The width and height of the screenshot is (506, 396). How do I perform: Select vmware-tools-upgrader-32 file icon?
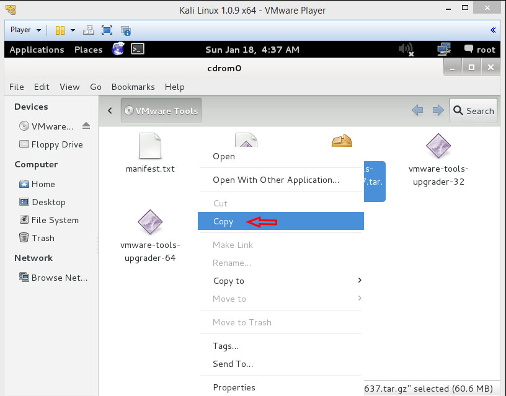tap(438, 146)
